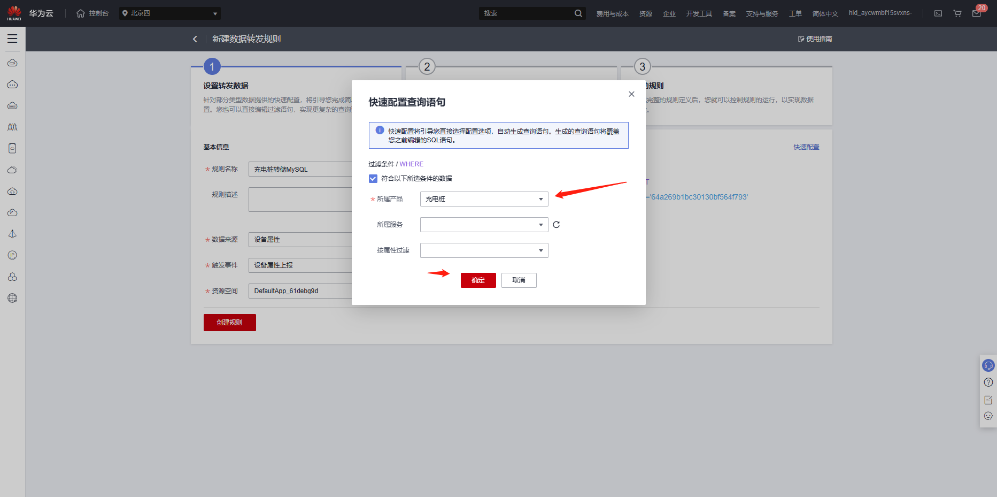Open the cloud with three dots sidebar icon
The width and height of the screenshot is (997, 497).
[x=12, y=85]
